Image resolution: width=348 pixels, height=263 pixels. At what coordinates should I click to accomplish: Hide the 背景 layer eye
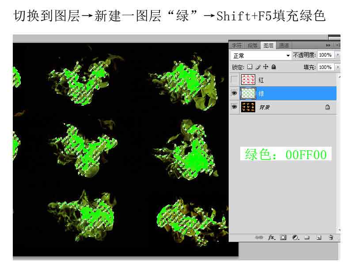click(x=234, y=107)
